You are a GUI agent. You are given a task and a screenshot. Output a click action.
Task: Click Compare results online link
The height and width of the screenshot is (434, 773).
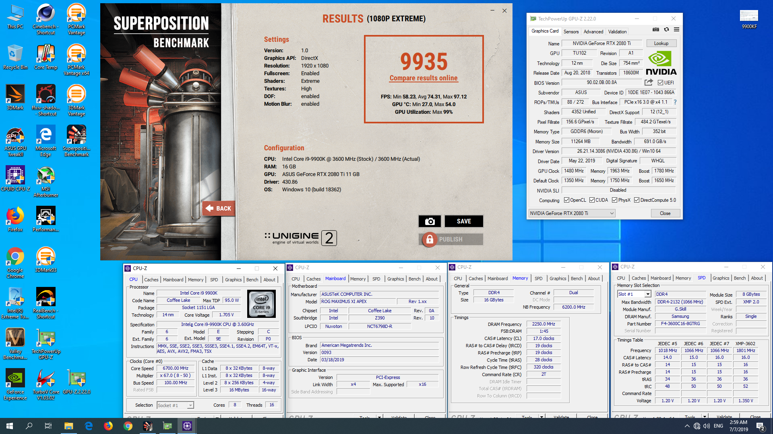[x=424, y=78]
